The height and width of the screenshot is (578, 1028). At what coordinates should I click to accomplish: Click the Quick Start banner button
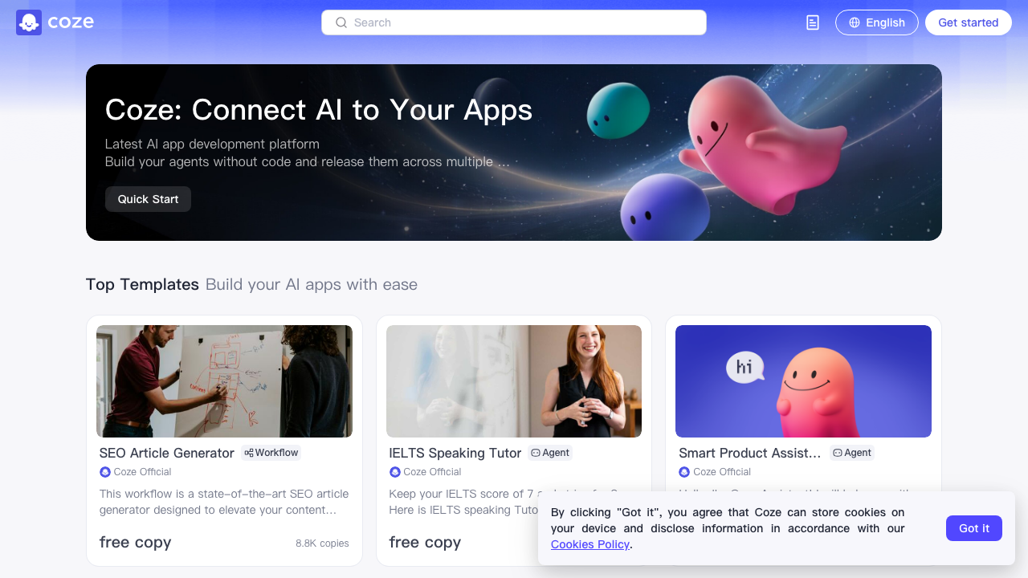[x=148, y=199]
